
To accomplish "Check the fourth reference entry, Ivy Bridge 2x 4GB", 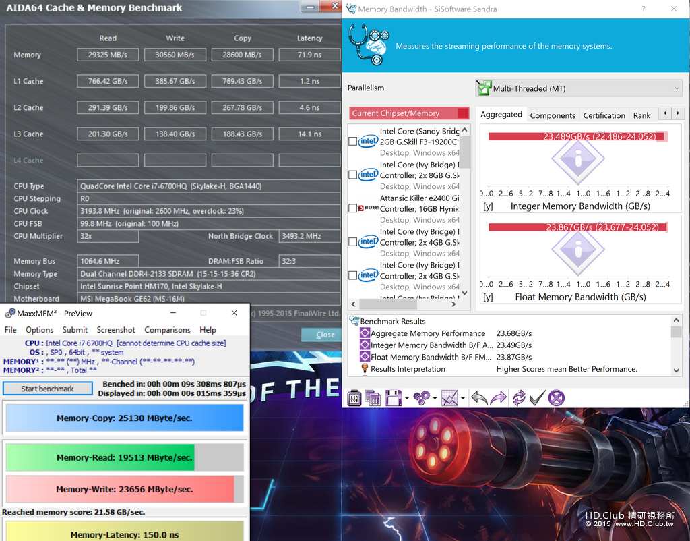I will click(x=352, y=242).
